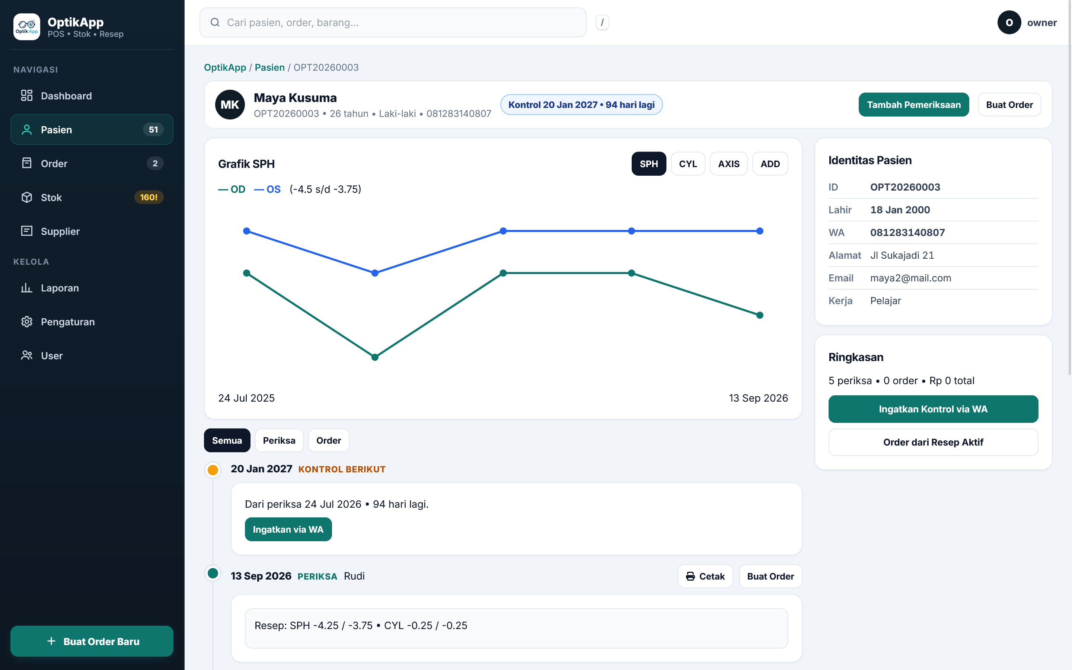Click the green 13 Sep 2026 timeline marker

(x=213, y=573)
